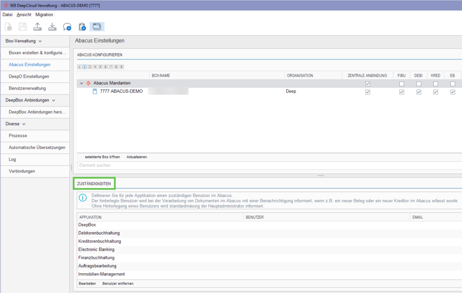Select the Auftragsbearbeitung row
The height and width of the screenshot is (293, 462).
[x=269, y=266]
